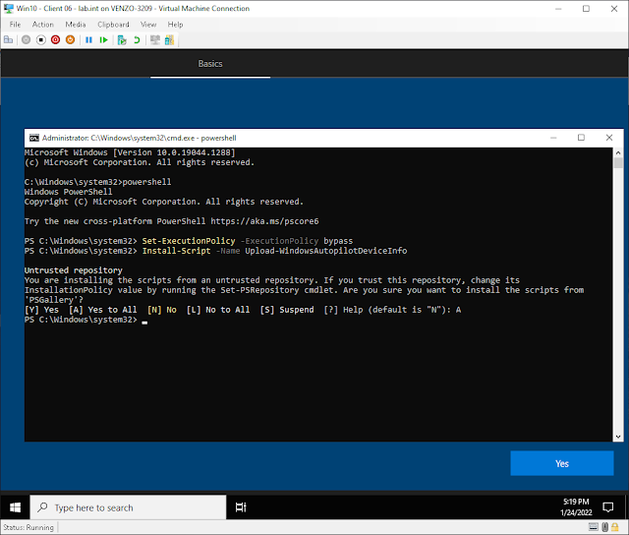Click the Ctrl+Alt+Del toolbar icon
Screen dimensions: 629x535
point(8,39)
